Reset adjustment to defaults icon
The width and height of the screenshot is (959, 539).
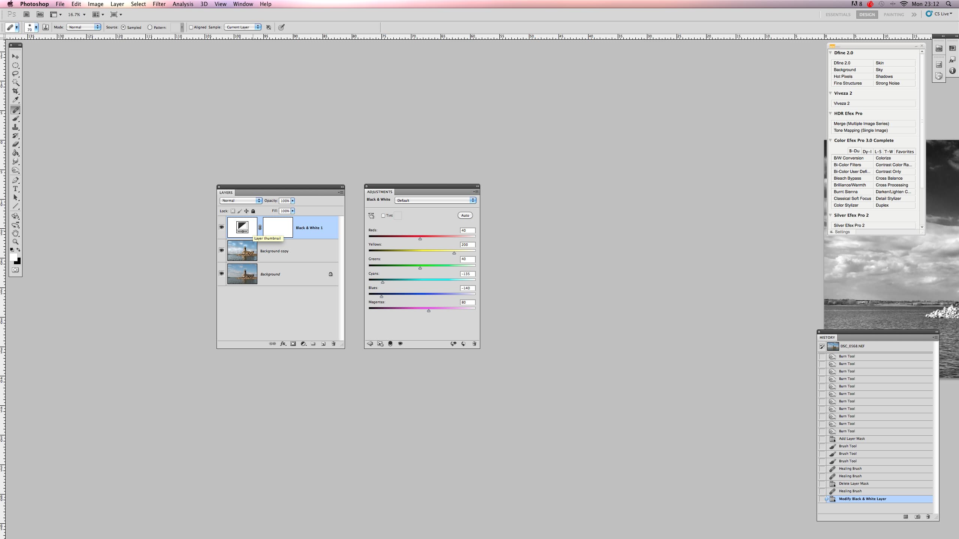coord(463,344)
